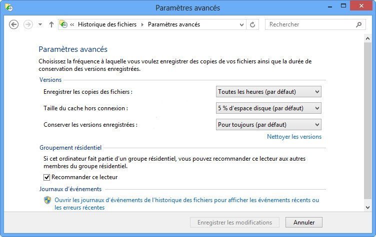
Task: Open the address bar history dropdown arrow
Action: tap(242, 24)
